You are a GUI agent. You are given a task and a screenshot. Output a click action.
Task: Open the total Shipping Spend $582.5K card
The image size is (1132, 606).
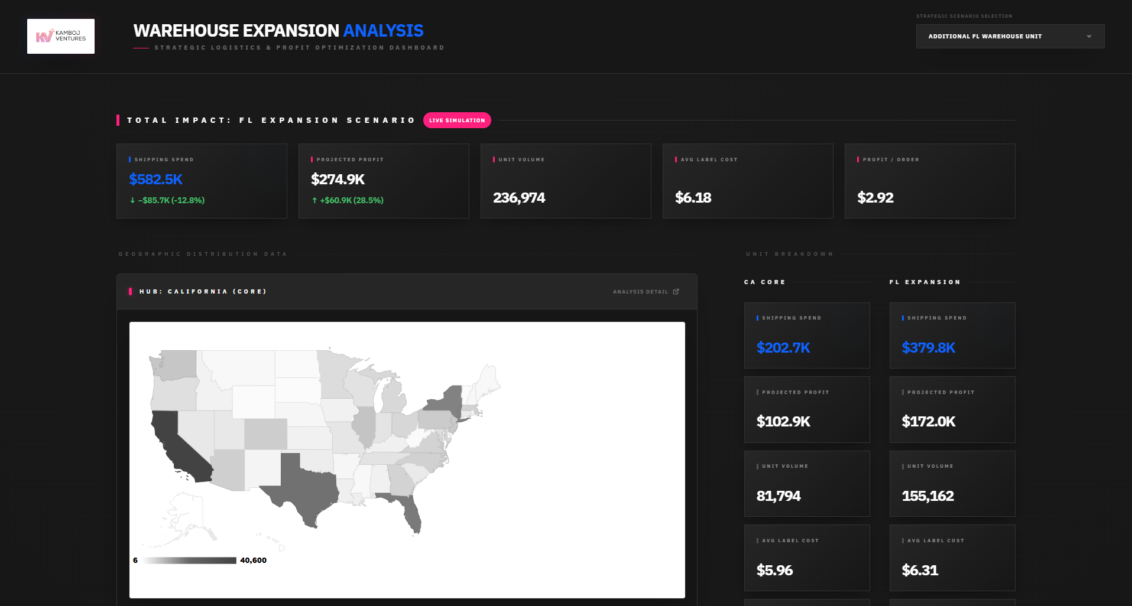pos(202,181)
